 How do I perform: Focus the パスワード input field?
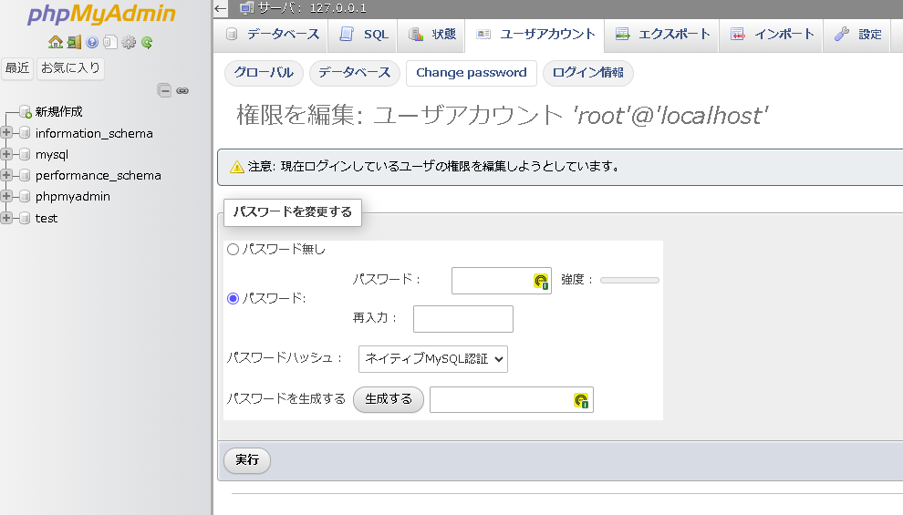pyautogui.click(x=501, y=281)
